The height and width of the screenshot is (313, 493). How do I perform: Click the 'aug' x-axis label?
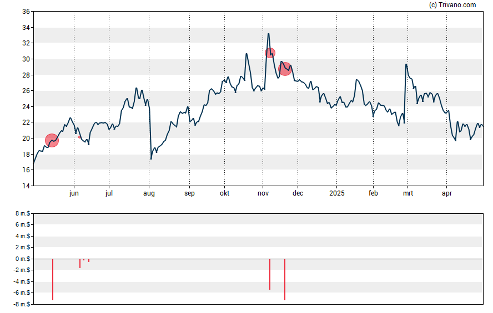(x=149, y=193)
